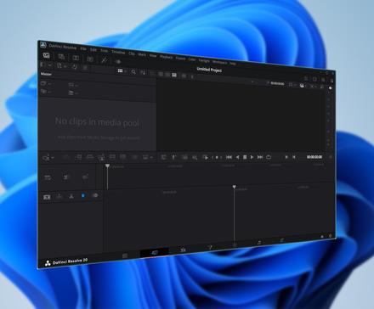Open the Media Pool panel icon
The width and height of the screenshot is (374, 309).
coord(46,55)
